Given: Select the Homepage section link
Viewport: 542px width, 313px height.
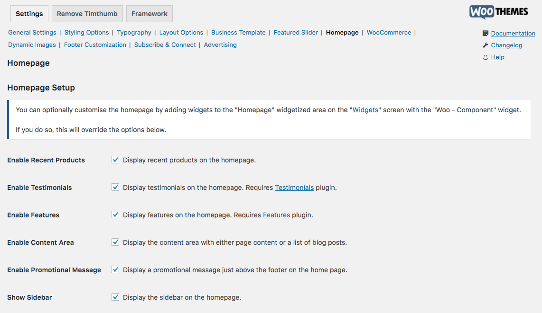Looking at the screenshot, I should (x=342, y=32).
